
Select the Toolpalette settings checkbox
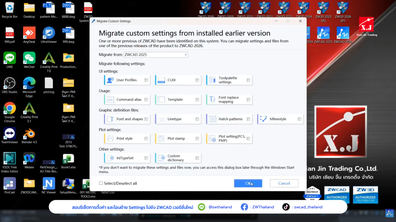pyautogui.click(x=248, y=80)
